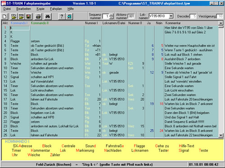Image resolution: width=225 pixels, height=168 pixels.
Task: Click the scroll up arrow of the table
Action: coord(220,23)
